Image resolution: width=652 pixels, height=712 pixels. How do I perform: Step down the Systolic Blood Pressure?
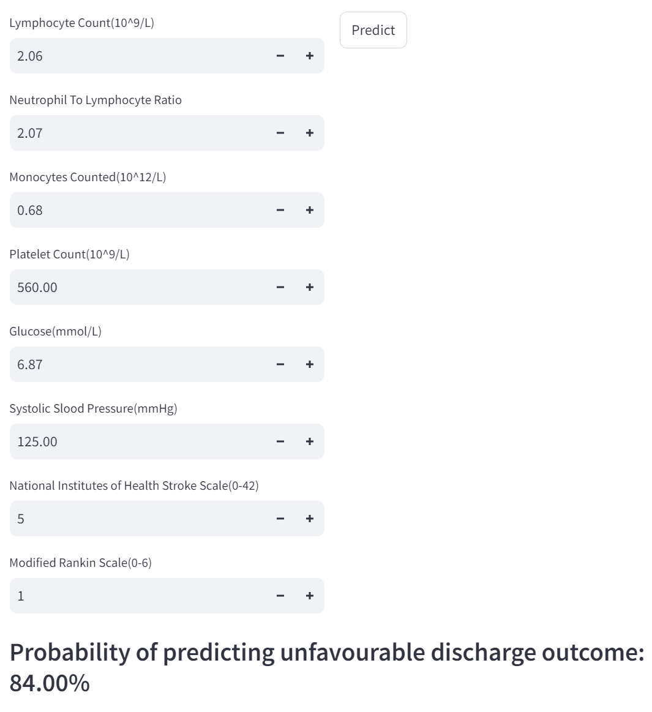click(x=280, y=441)
